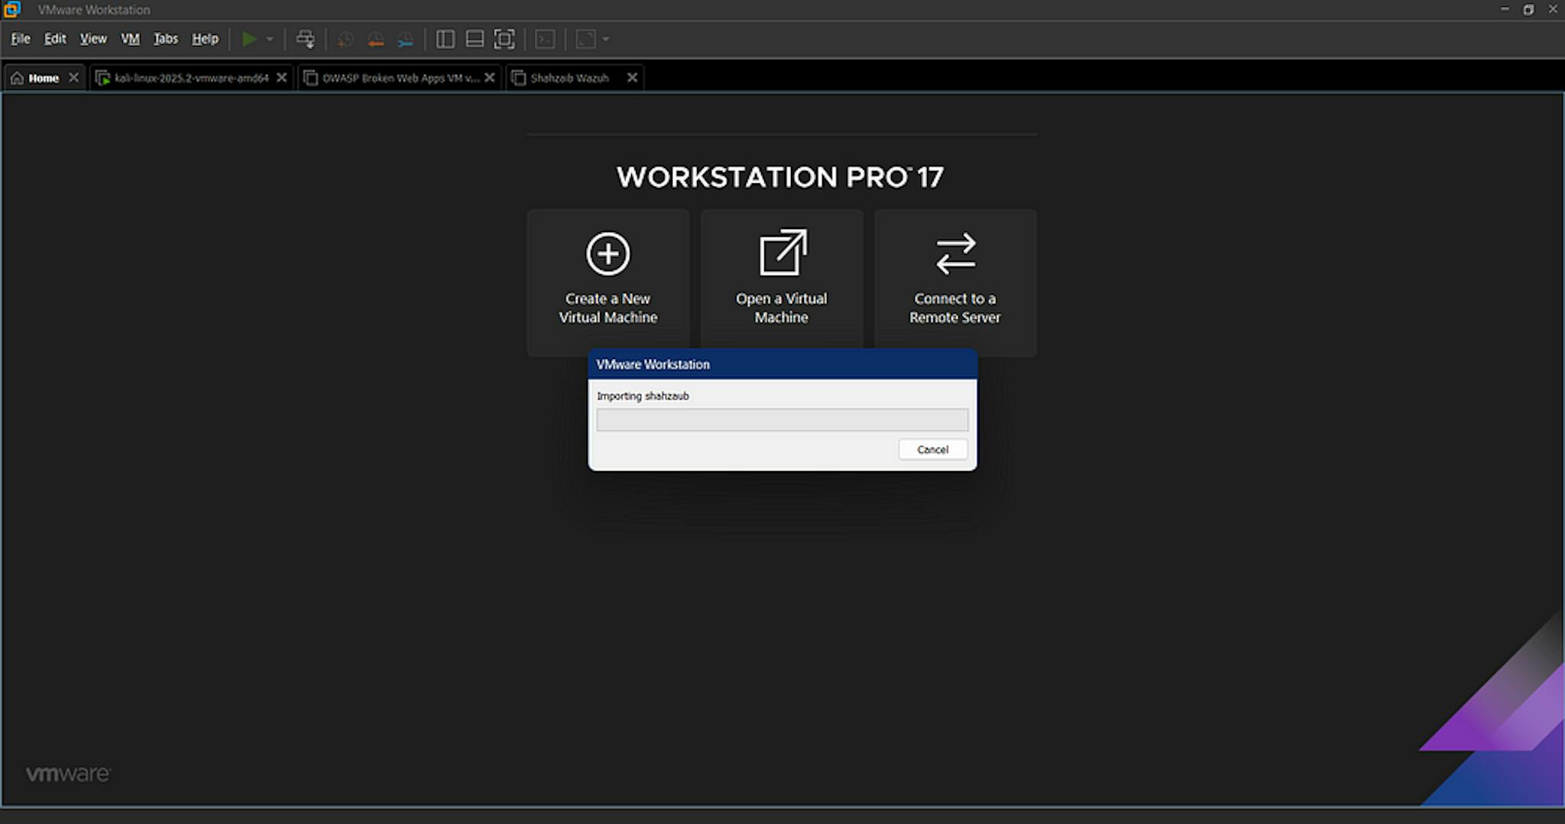Switch to OWASP Broken Web Apps tab
The width and height of the screenshot is (1565, 824).
click(401, 78)
